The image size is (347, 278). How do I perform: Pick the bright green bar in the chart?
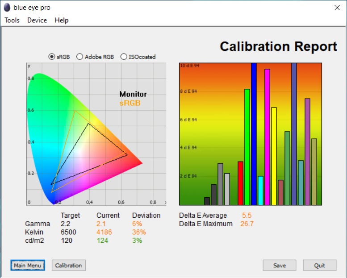pyautogui.click(x=247, y=147)
